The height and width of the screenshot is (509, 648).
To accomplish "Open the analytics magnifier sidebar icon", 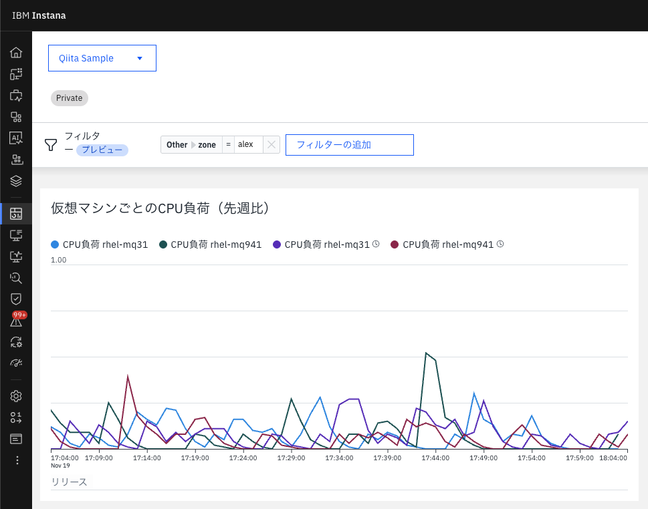I will 15,278.
